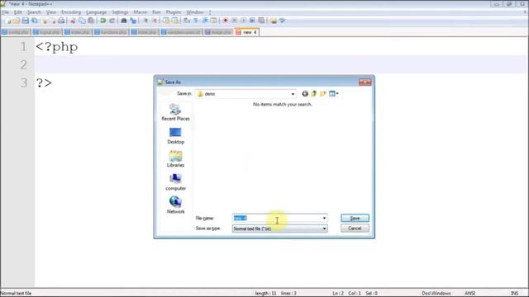Click the red Record Macro icon
Screen dimensions: 529x297
click(226, 21)
